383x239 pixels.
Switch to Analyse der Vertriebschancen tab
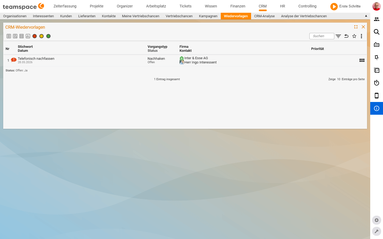point(304,16)
